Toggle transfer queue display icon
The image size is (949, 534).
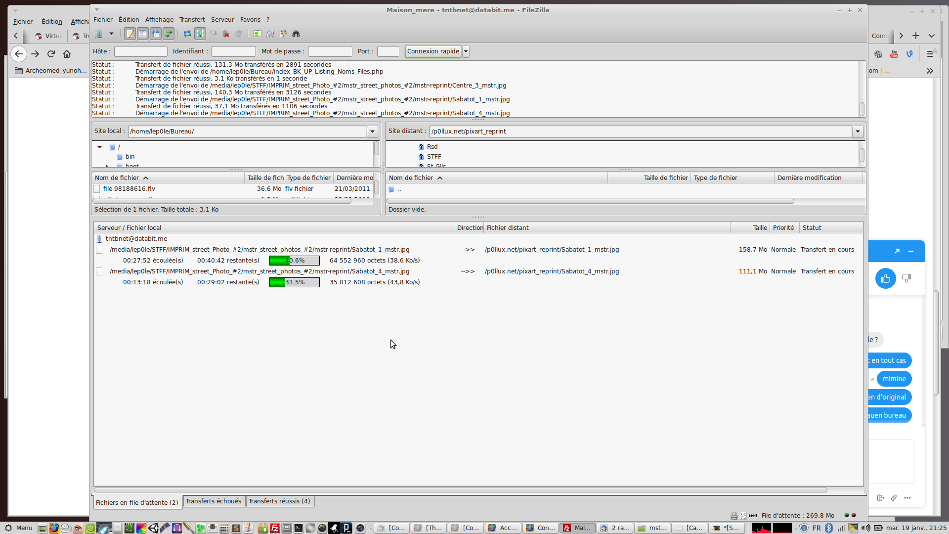(169, 34)
